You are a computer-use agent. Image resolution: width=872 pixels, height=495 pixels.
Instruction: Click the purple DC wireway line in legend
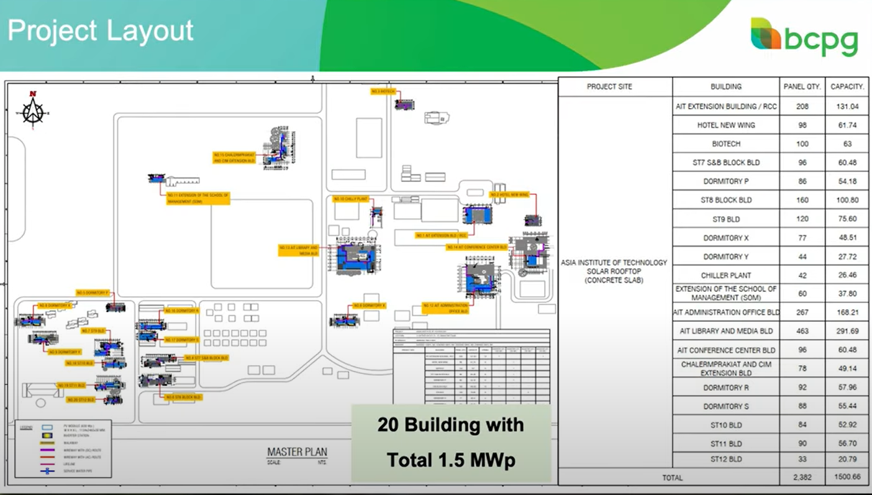(x=47, y=450)
